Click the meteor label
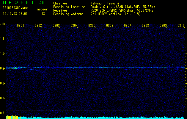187x119 pixels. [x=42, y=9]
